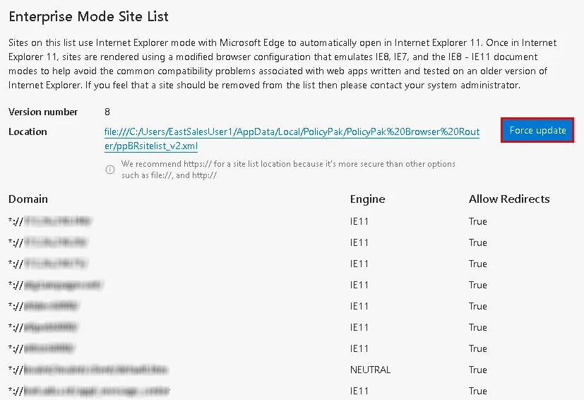Click the Force update button
The width and height of the screenshot is (584, 400).
[x=537, y=130]
